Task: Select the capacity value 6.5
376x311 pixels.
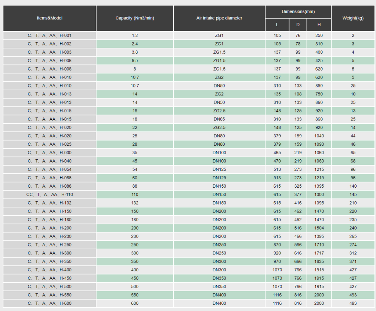Action: [135, 61]
